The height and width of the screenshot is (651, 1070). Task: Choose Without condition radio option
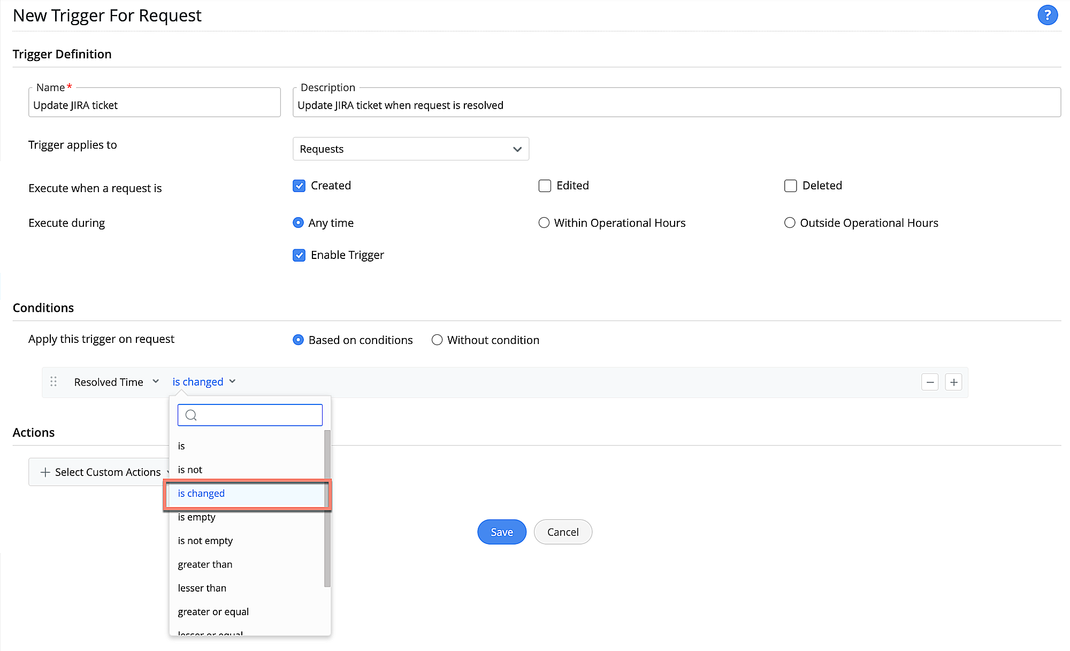[x=437, y=340]
